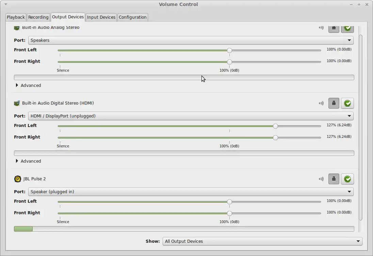Minimize the Volume Control window
The image size is (373, 256).
click(x=351, y=4)
